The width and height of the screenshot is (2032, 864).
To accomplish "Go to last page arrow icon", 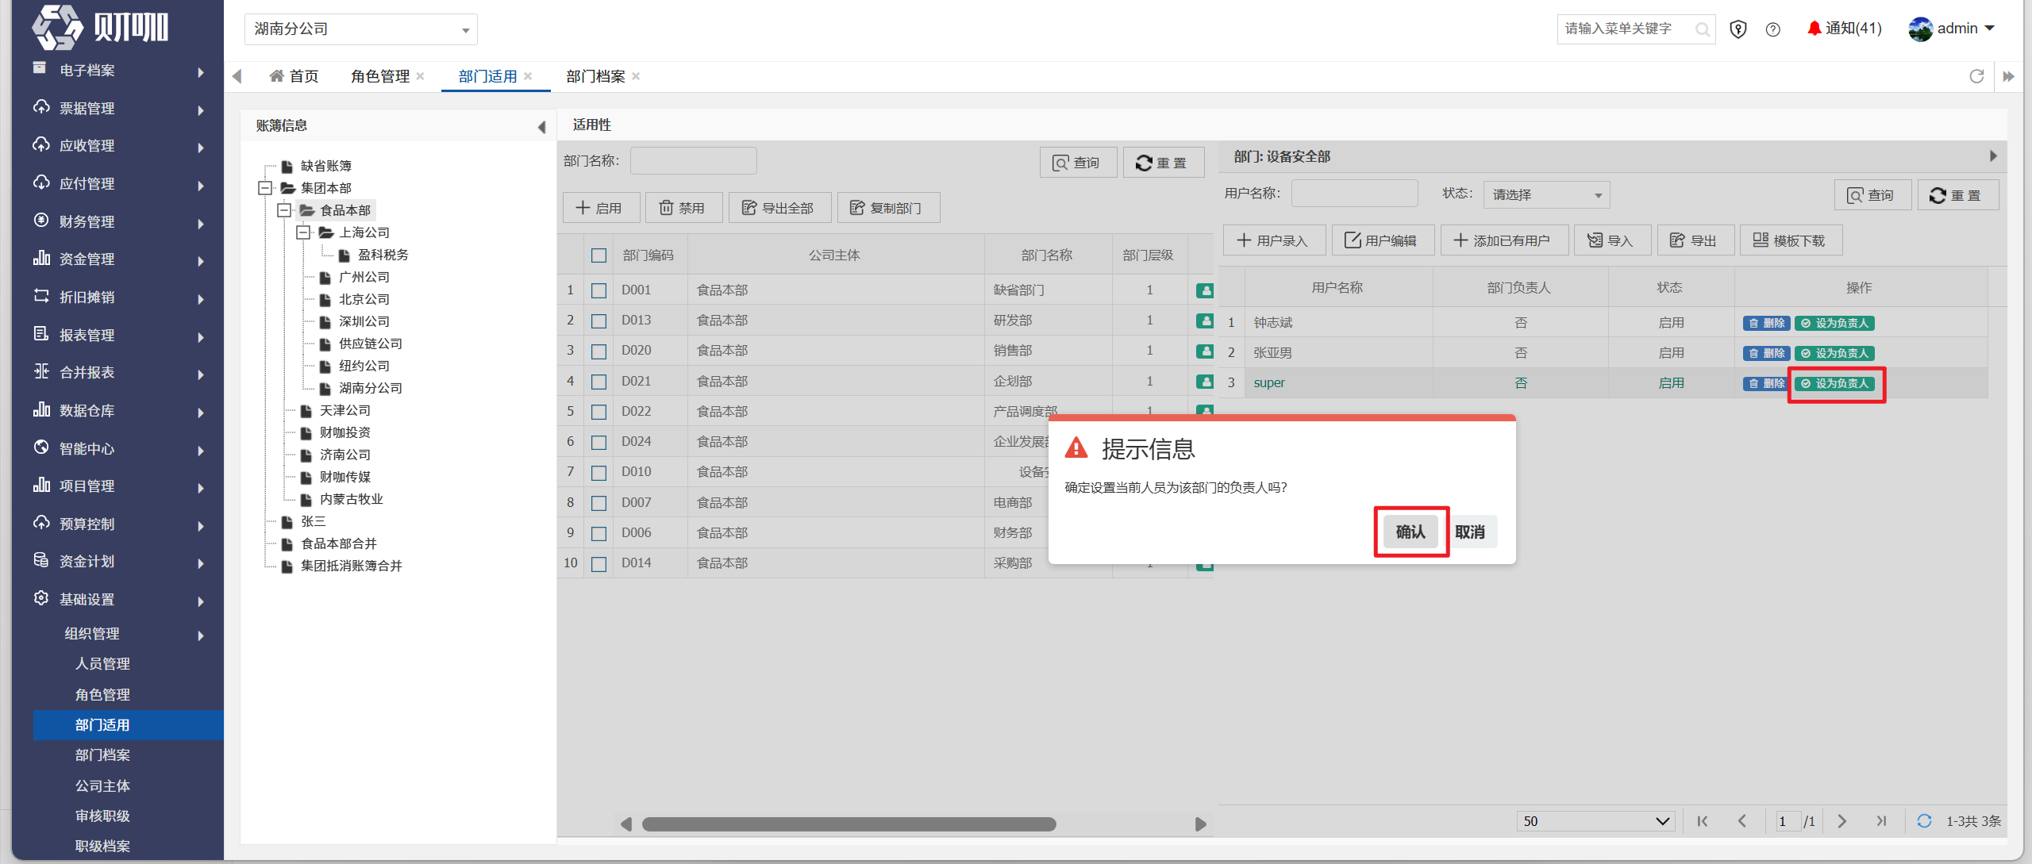I will tap(1881, 821).
